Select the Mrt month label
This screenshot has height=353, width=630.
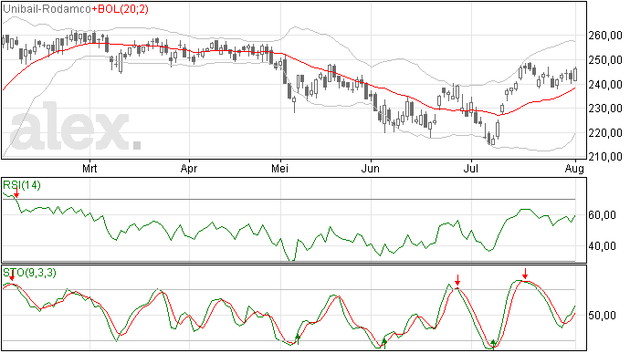pos(89,168)
